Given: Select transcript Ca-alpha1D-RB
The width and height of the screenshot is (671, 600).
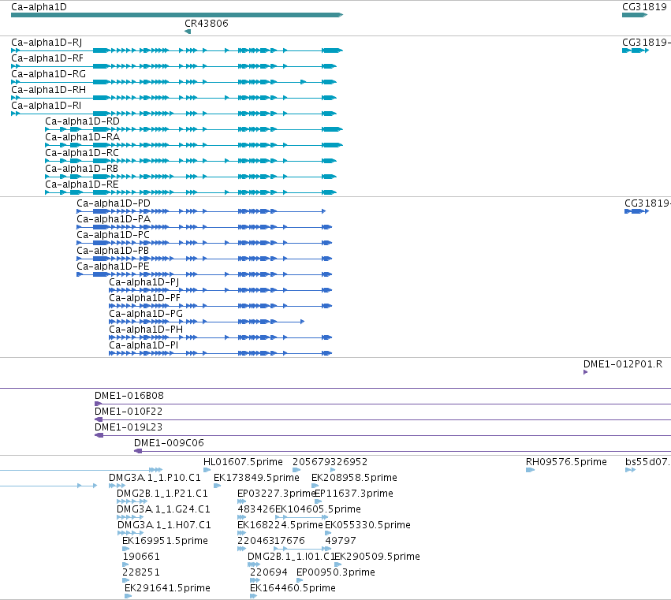Looking at the screenshot, I should 191,177.
